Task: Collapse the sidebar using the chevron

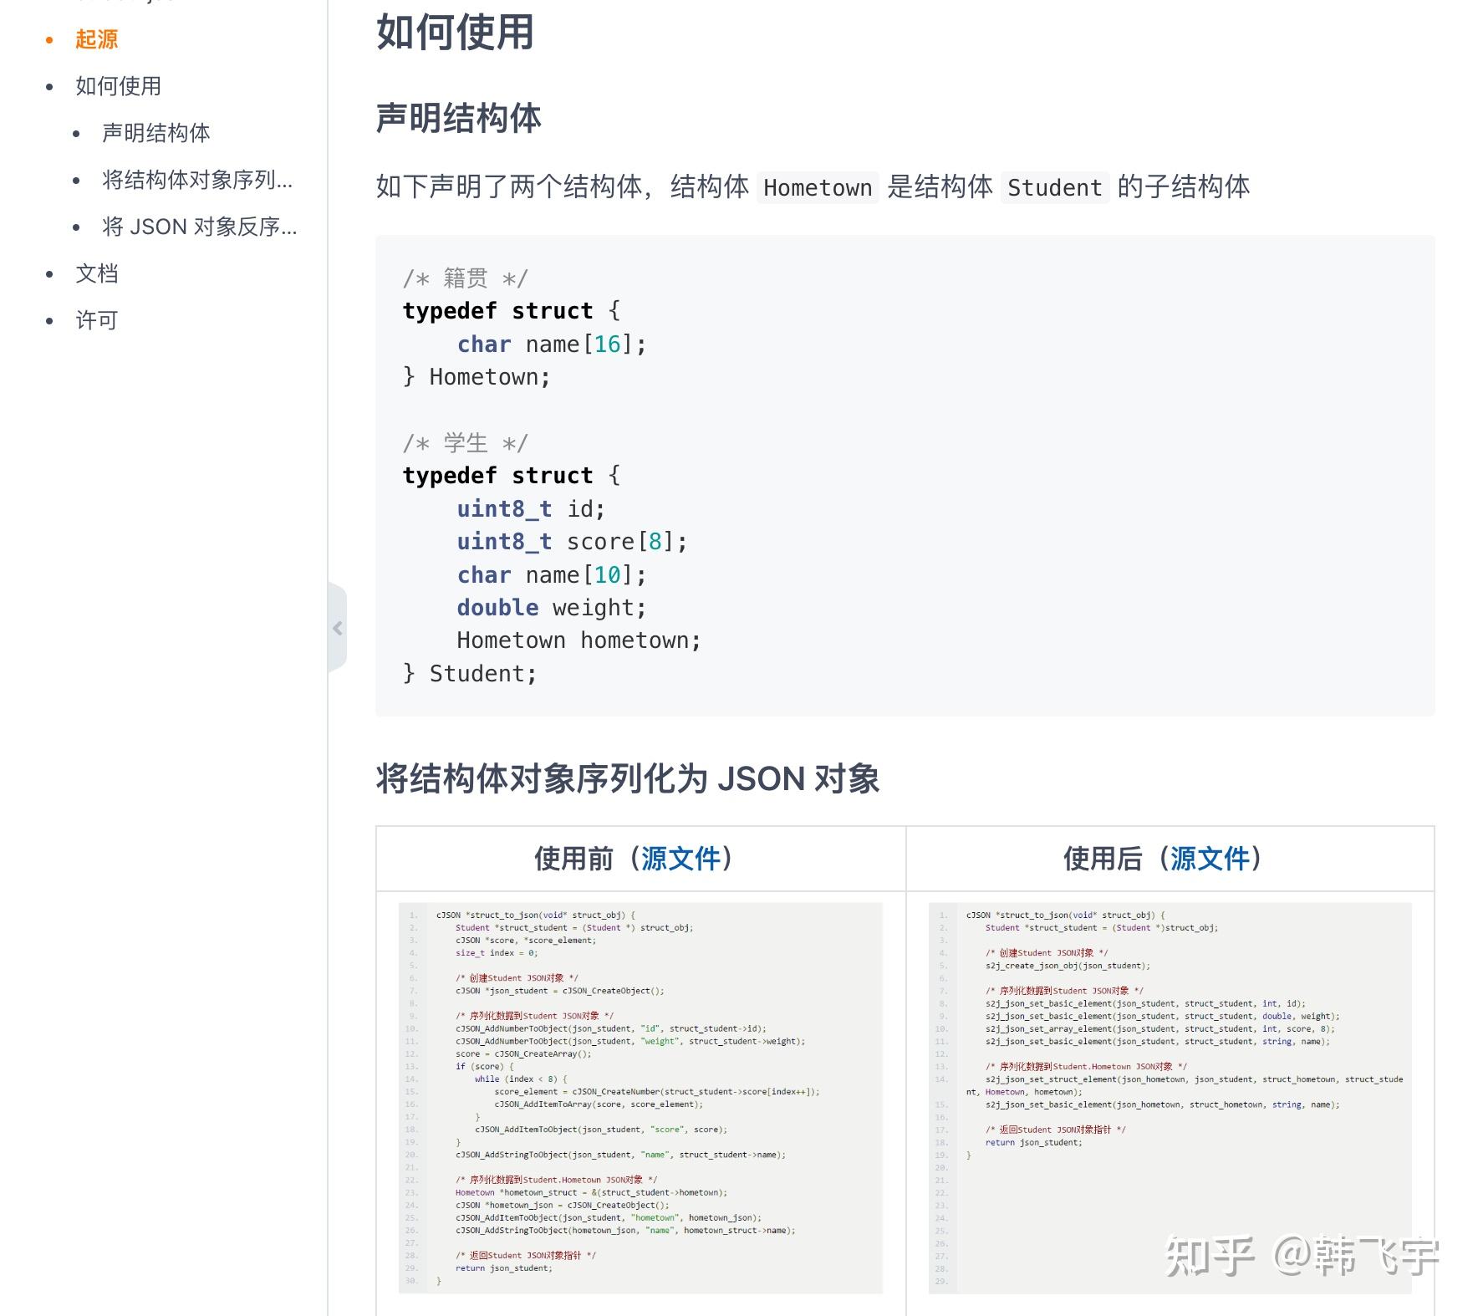Action: click(339, 628)
